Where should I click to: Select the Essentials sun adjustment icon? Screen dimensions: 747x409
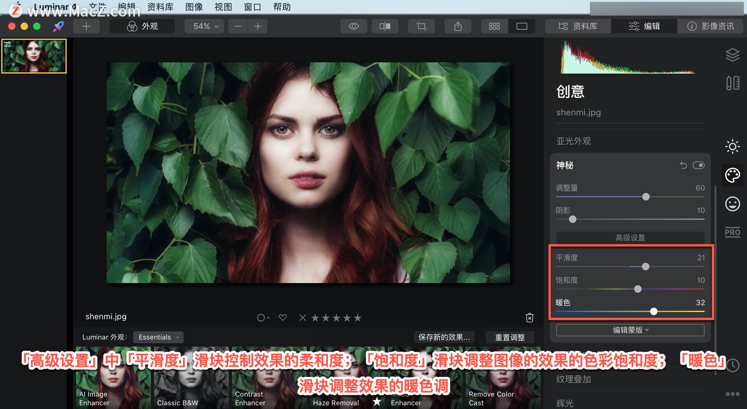coord(733,147)
